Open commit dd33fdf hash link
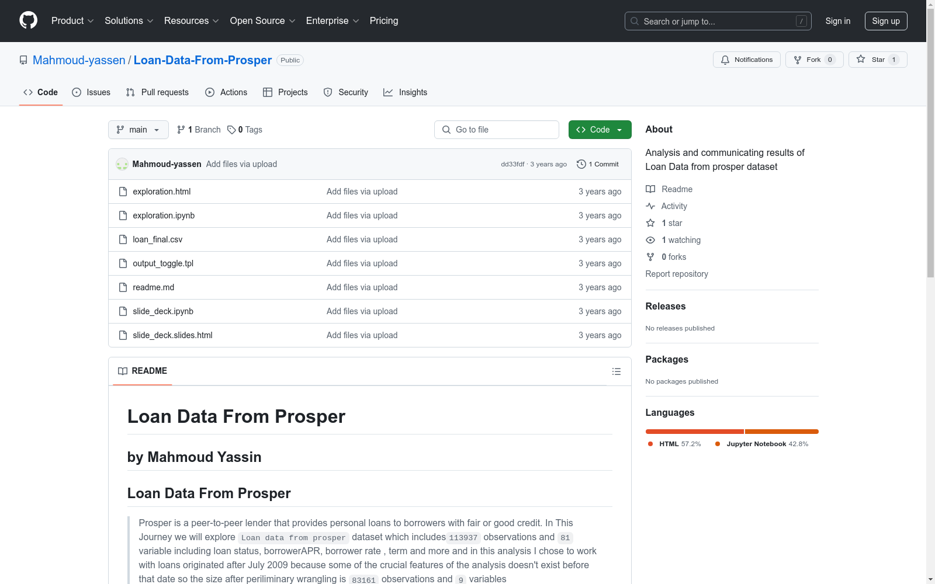Screen dimensions: 935x584 (512, 164)
